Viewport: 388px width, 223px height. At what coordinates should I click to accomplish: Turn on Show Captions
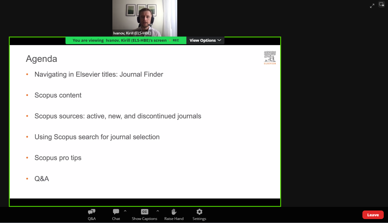(144, 215)
